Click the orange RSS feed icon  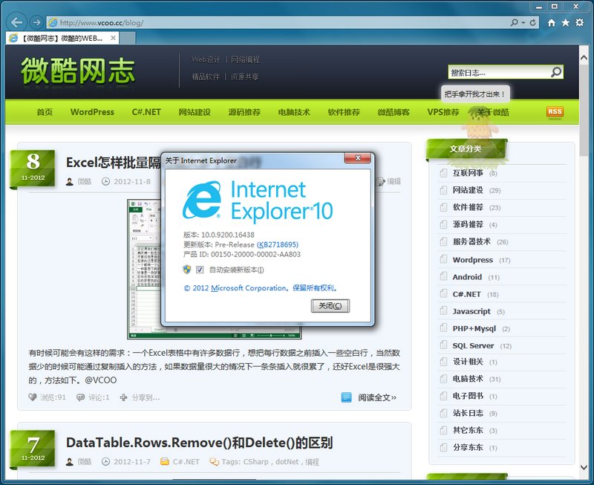[554, 112]
